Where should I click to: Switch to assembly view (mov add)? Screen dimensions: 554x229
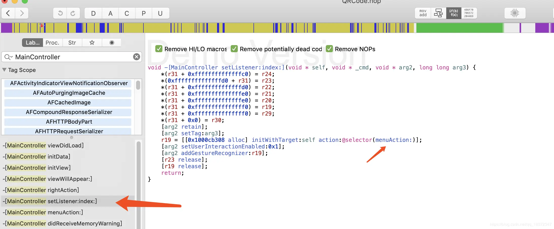pyautogui.click(x=423, y=13)
